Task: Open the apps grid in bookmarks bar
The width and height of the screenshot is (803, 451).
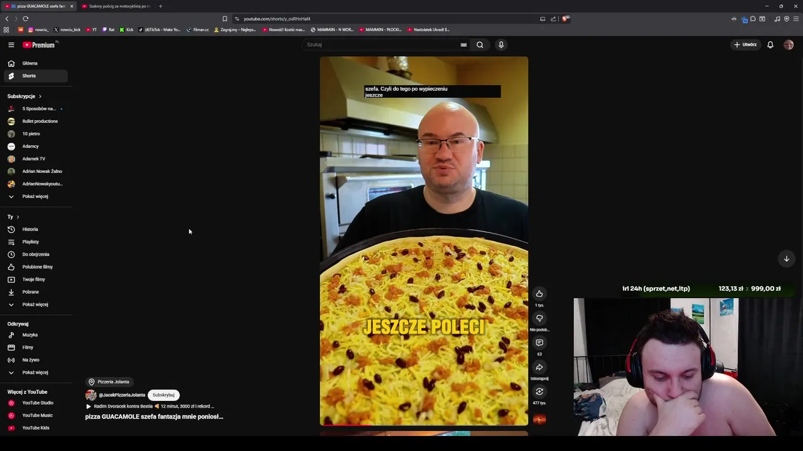Action: pyautogui.click(x=6, y=29)
